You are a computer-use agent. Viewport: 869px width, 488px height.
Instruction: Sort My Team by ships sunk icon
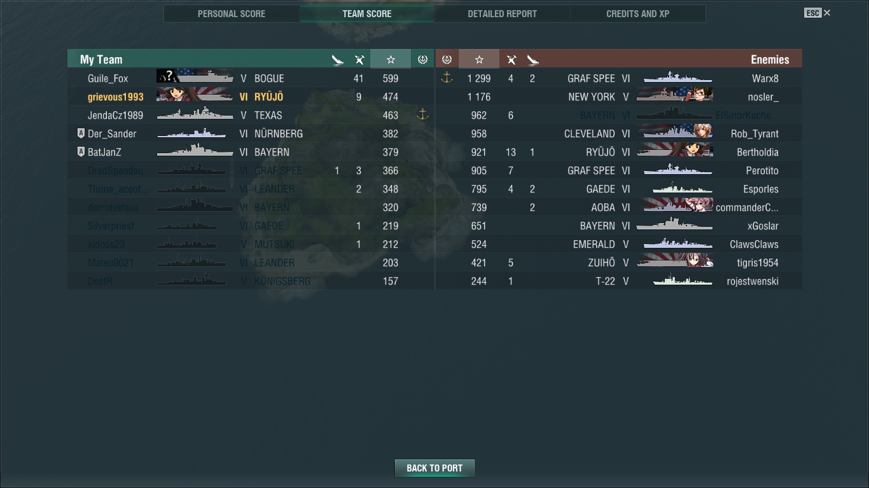tap(337, 60)
